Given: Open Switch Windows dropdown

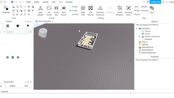Looking at the screenshot, I should point(120,11).
